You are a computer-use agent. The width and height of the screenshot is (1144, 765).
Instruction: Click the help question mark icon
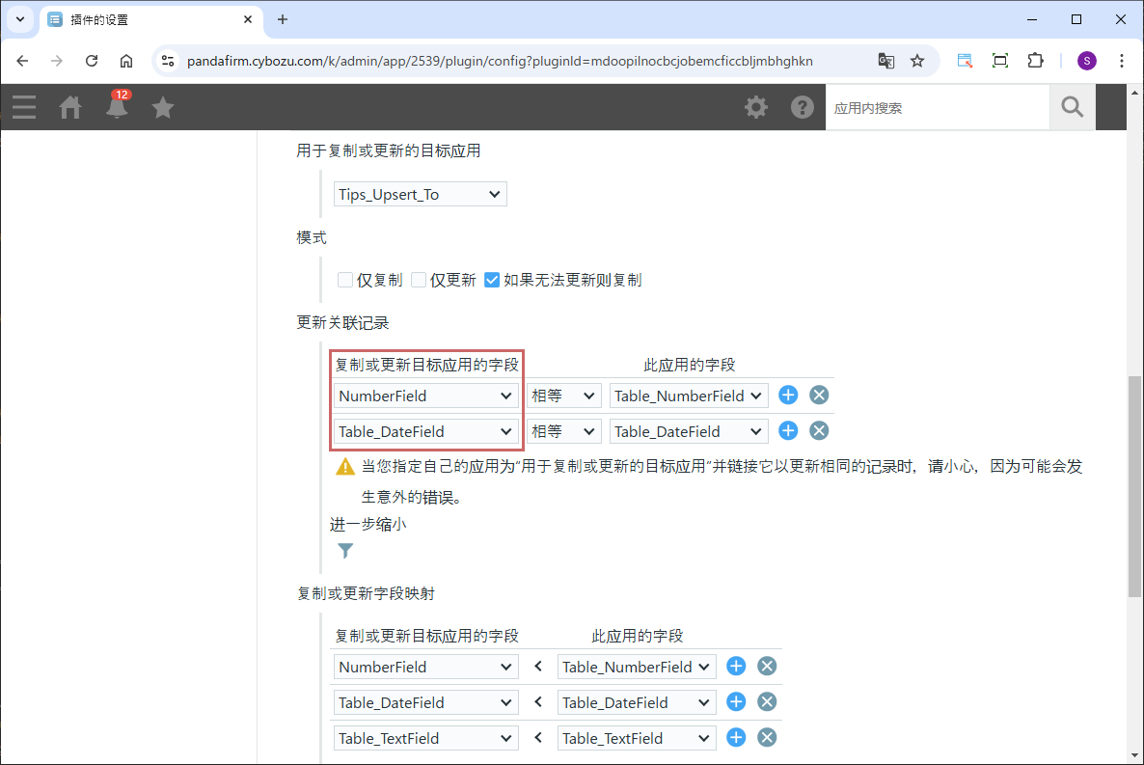click(803, 107)
